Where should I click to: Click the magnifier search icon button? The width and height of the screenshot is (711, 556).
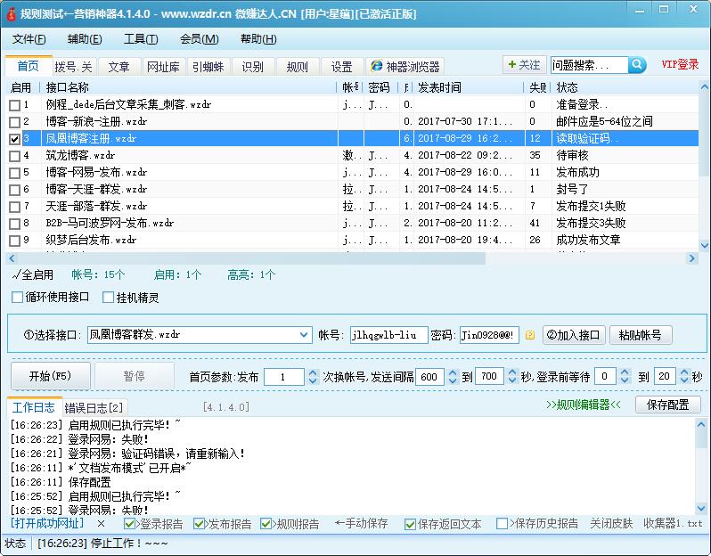(637, 65)
